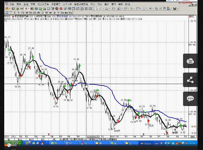Screen dimensions: 203x150
Task: Select the vertical cycle lines tool
Action: 113,9
